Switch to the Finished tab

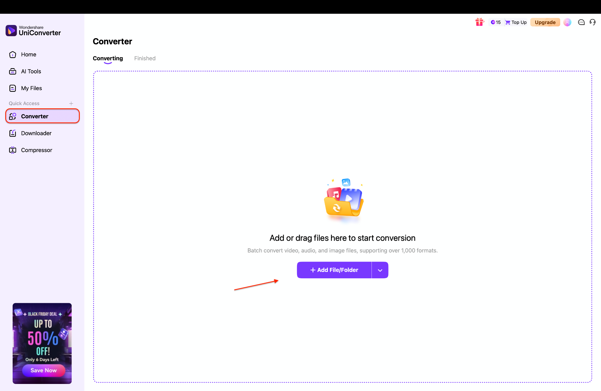pyautogui.click(x=145, y=58)
